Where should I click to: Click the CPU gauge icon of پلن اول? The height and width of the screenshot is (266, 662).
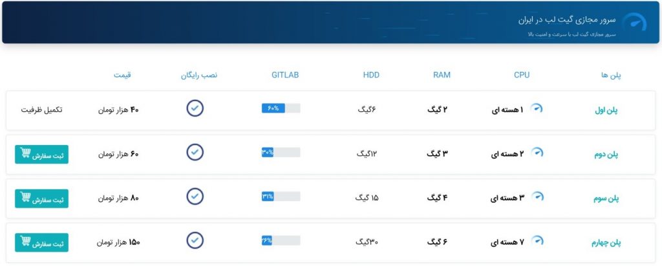pyautogui.click(x=537, y=108)
